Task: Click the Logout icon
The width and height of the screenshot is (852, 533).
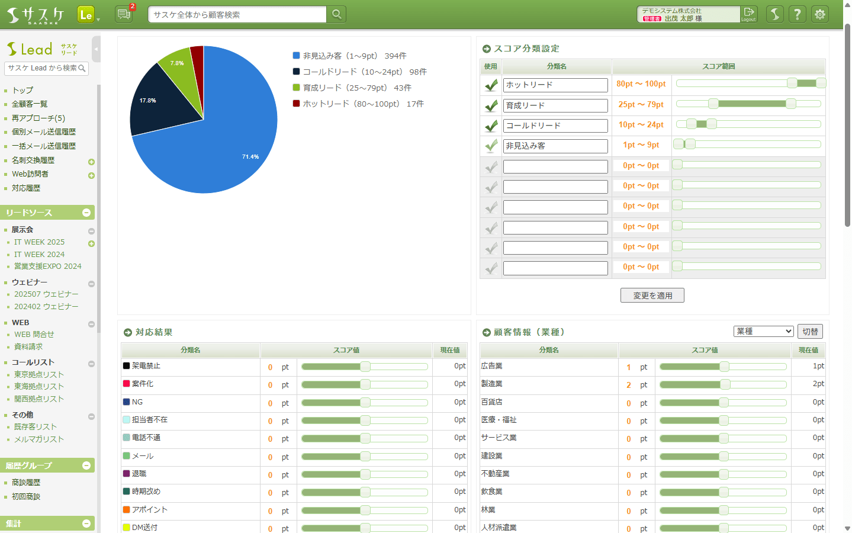Action: coord(748,14)
